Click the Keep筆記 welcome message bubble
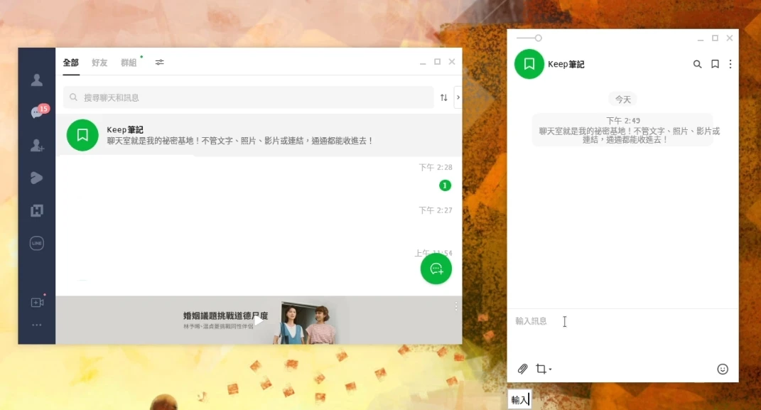The height and width of the screenshot is (410, 761). click(x=623, y=130)
